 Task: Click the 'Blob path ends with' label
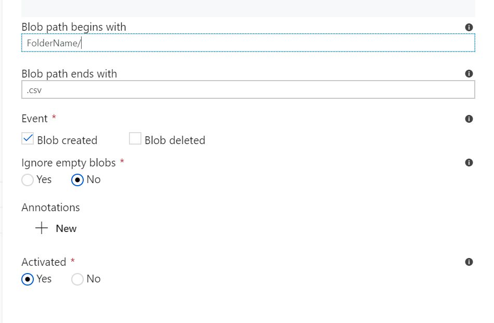(69, 74)
